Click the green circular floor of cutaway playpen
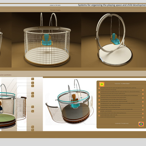The height and width of the screenshot is (146, 146). coord(7,118)
